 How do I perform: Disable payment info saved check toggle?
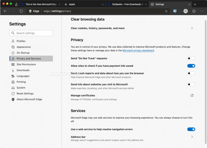[191, 66]
